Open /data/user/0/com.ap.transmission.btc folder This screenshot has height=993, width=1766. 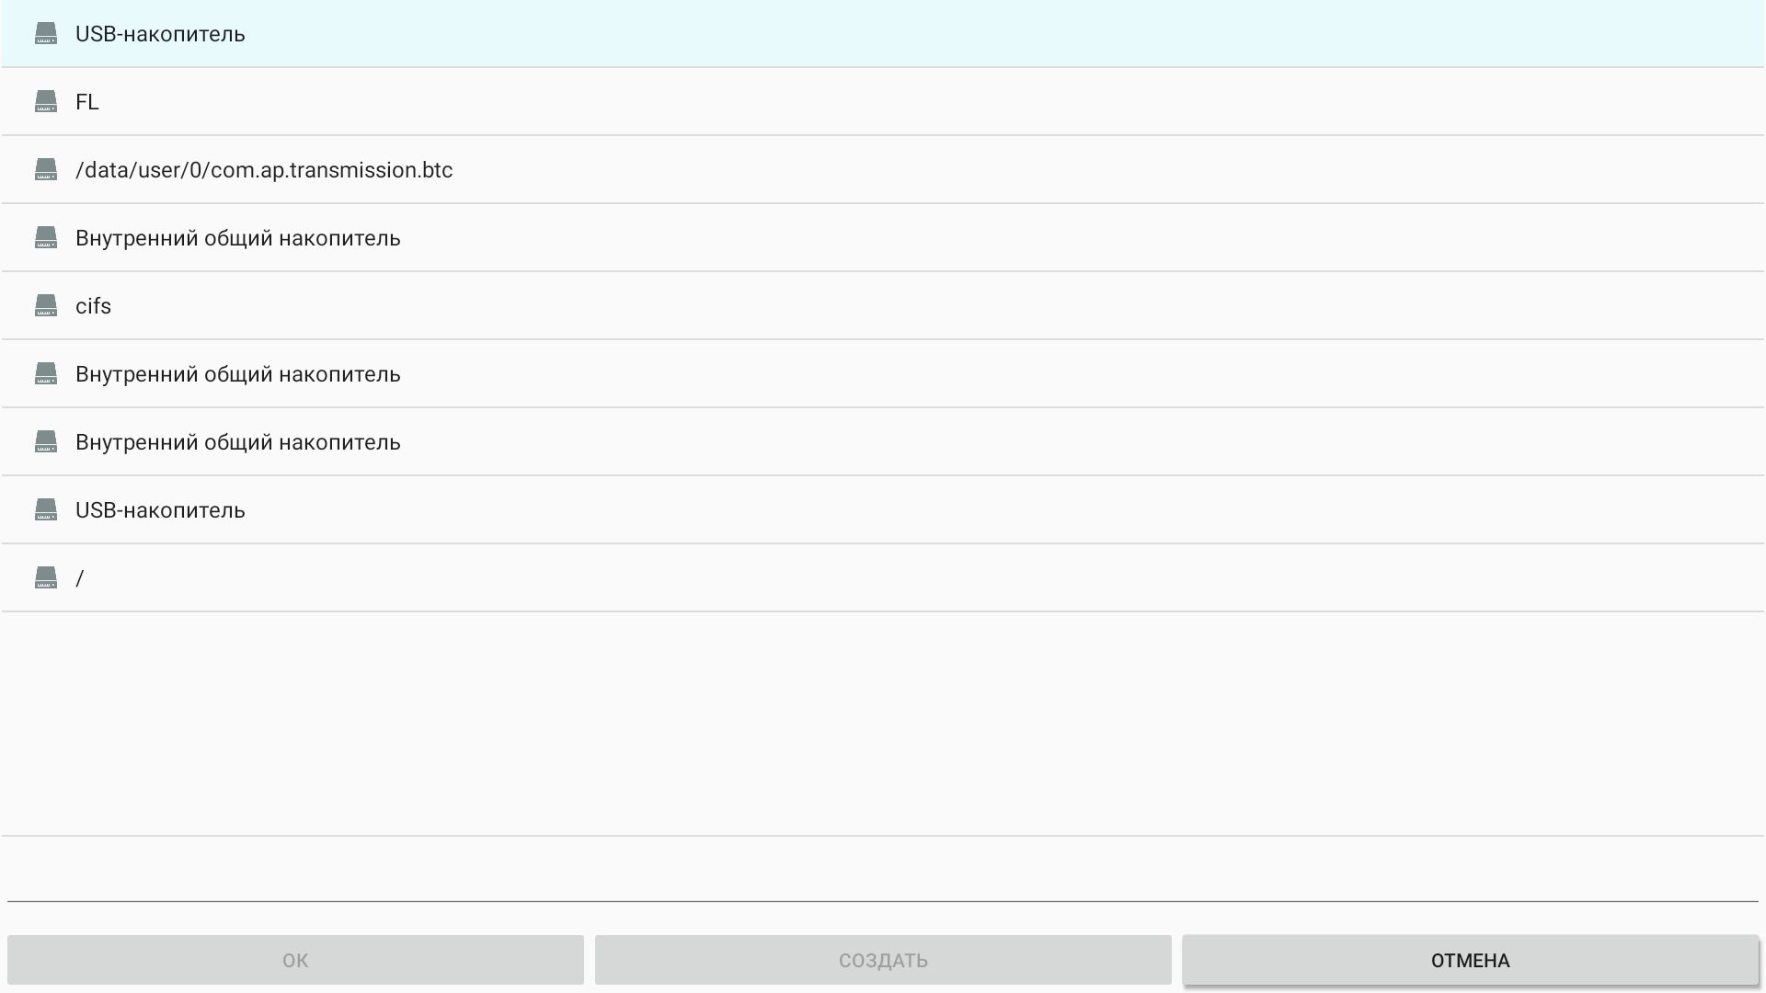[x=264, y=170]
